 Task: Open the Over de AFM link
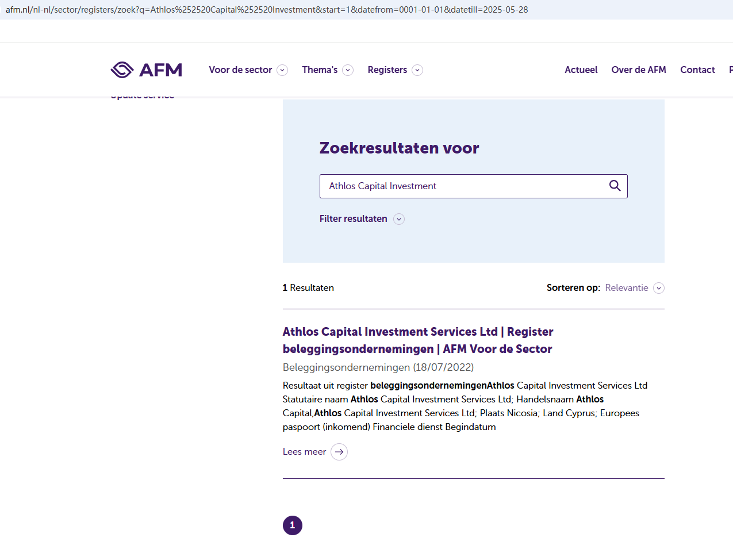point(639,70)
